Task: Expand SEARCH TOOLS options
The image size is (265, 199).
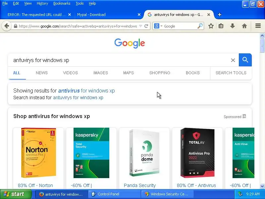Action: (231, 73)
